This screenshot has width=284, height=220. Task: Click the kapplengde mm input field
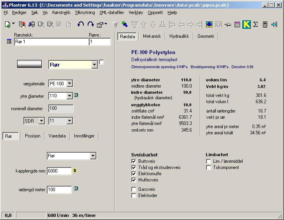(x=59, y=171)
